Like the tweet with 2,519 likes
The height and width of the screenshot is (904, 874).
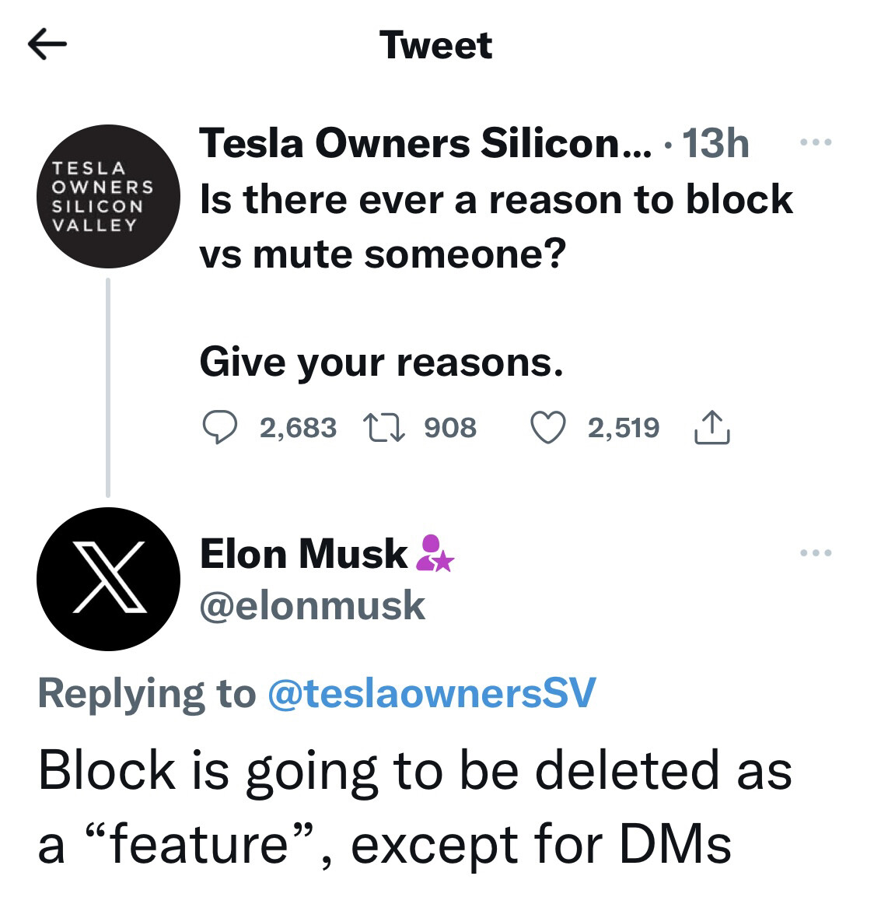[x=547, y=427]
